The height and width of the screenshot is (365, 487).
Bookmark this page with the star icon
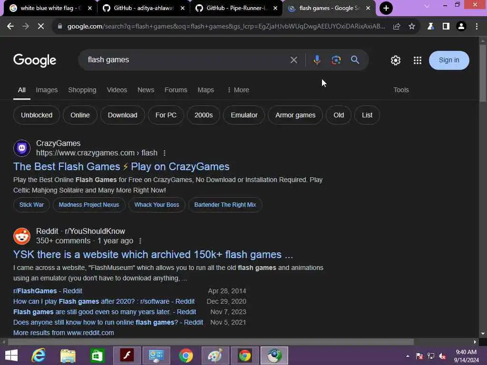click(x=412, y=27)
